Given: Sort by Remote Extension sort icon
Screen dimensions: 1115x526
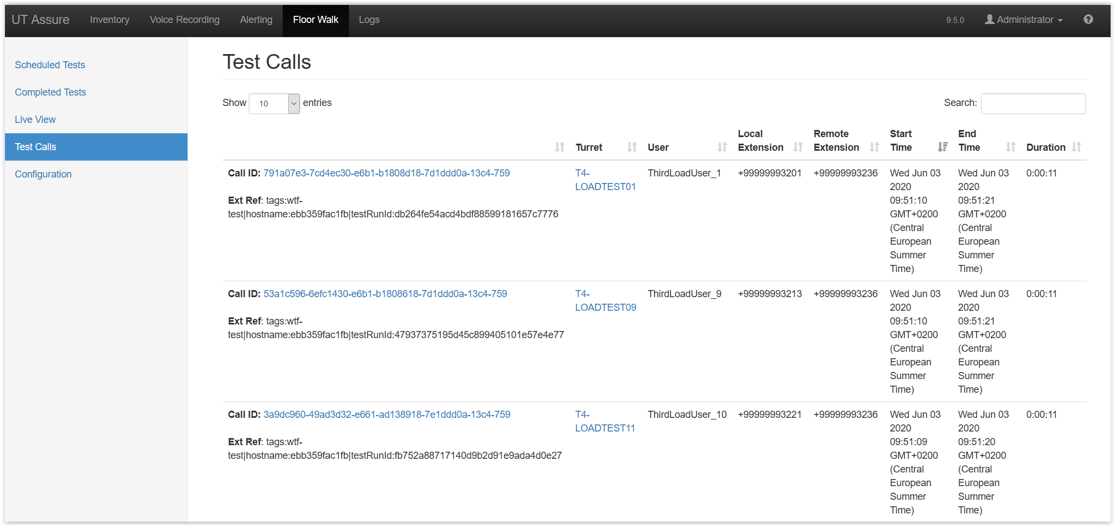Looking at the screenshot, I should pyautogui.click(x=874, y=147).
